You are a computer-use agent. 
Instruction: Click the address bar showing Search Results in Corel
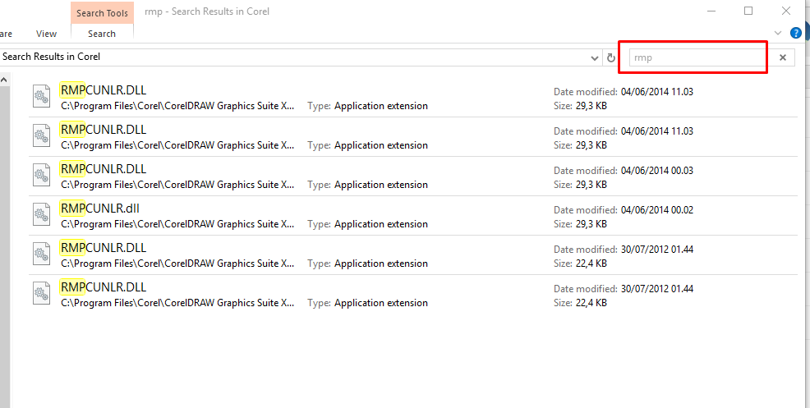click(x=296, y=57)
